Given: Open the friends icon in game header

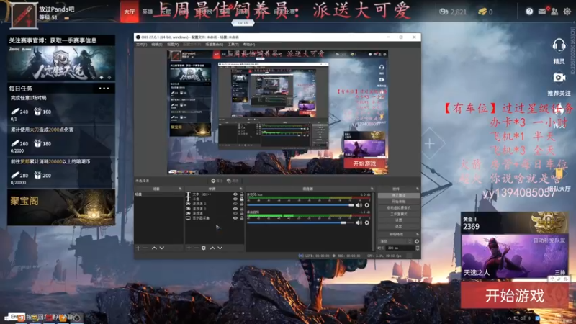Looking at the screenshot, I should click(x=554, y=12).
